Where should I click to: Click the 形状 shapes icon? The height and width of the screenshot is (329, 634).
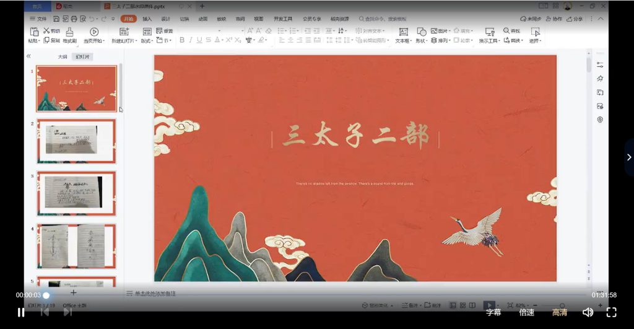(421, 32)
